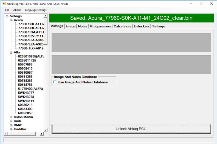Click the UltraProg title bar app icon
This screenshot has width=217, height=144.
pos(4,4)
